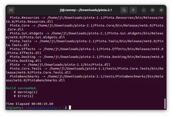Click 'Time Elapsed 00:00:19.60' line
Image resolution: width=172 pixels, height=116 pixels.
(x=30, y=104)
